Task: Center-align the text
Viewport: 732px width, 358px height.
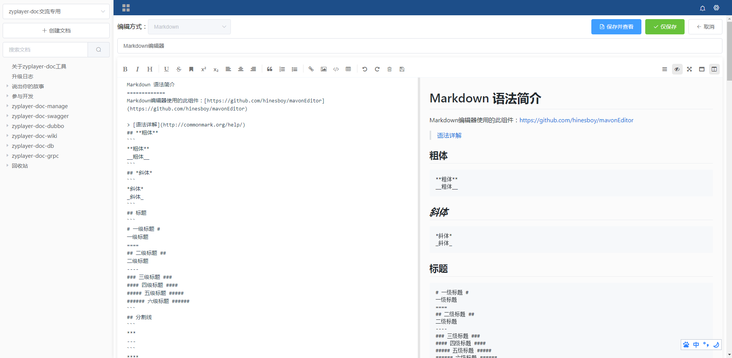Action: 241,69
